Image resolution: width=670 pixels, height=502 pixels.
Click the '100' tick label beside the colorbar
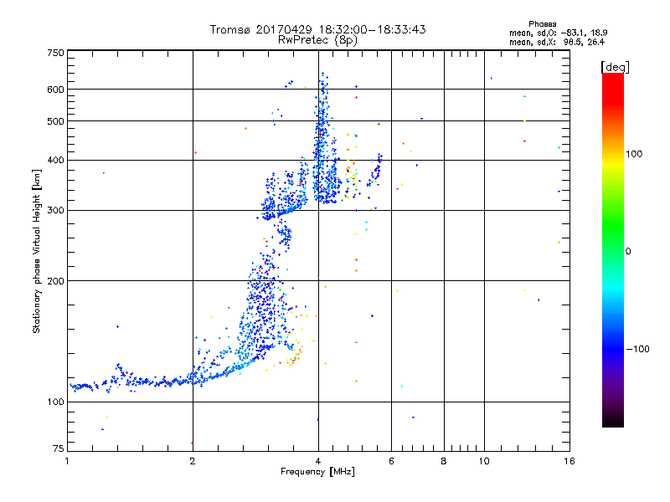[x=634, y=154]
